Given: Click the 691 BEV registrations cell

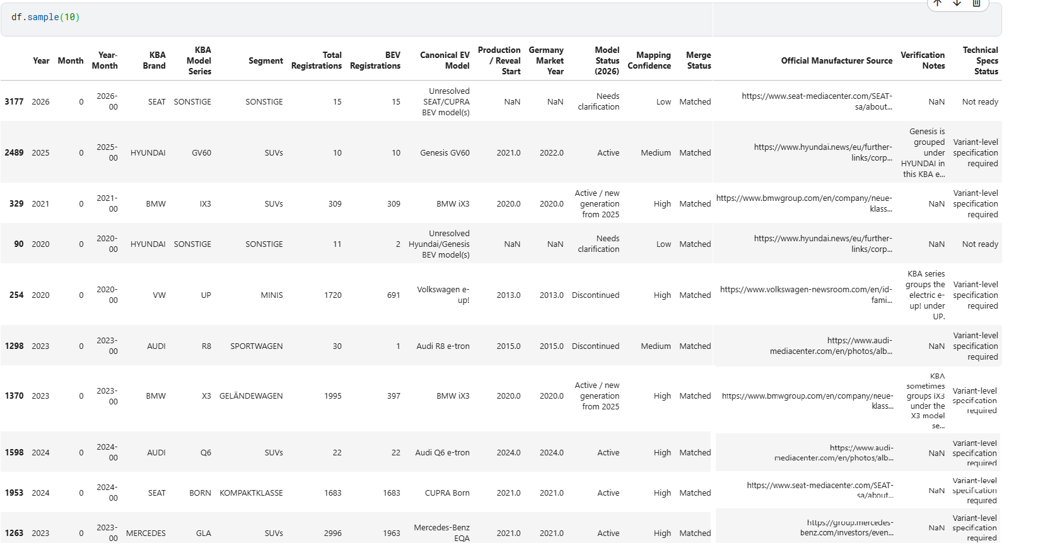Looking at the screenshot, I should click(x=394, y=295).
